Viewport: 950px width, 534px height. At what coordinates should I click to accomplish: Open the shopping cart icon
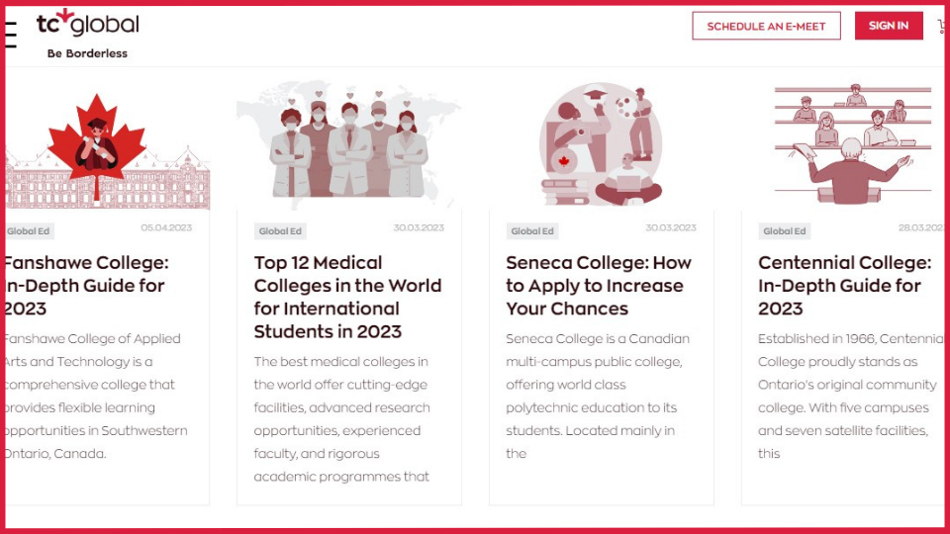pos(941,26)
